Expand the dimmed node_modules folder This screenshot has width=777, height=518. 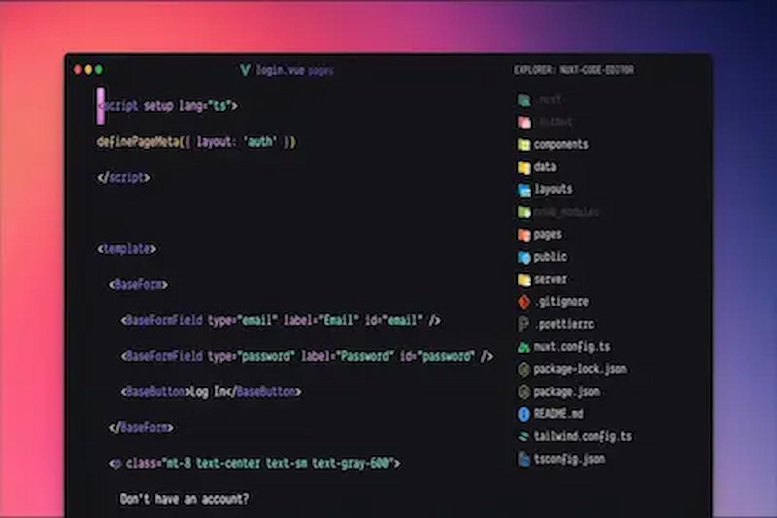pos(558,212)
